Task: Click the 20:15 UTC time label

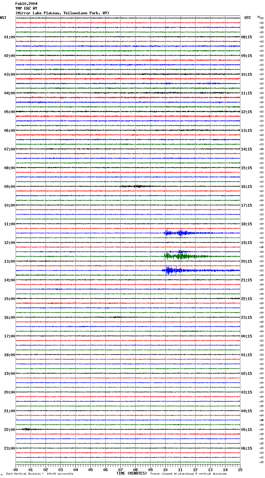Action: click(247, 261)
